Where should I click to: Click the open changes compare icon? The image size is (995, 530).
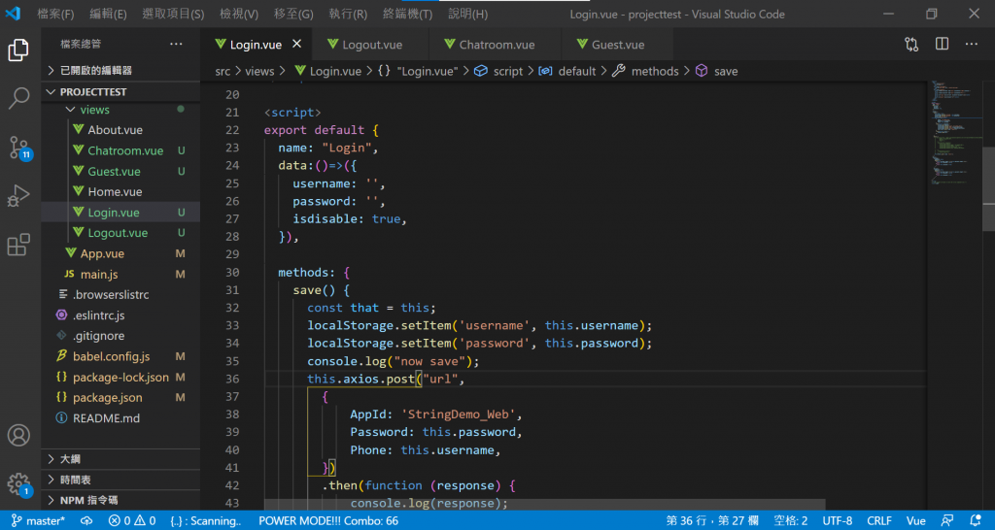[x=910, y=45]
